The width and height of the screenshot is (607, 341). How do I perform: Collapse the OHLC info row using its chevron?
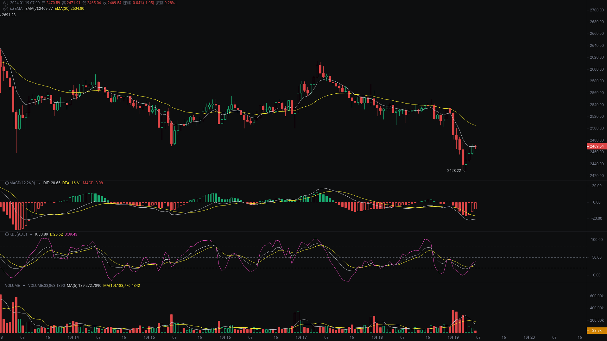click(x=5, y=2)
